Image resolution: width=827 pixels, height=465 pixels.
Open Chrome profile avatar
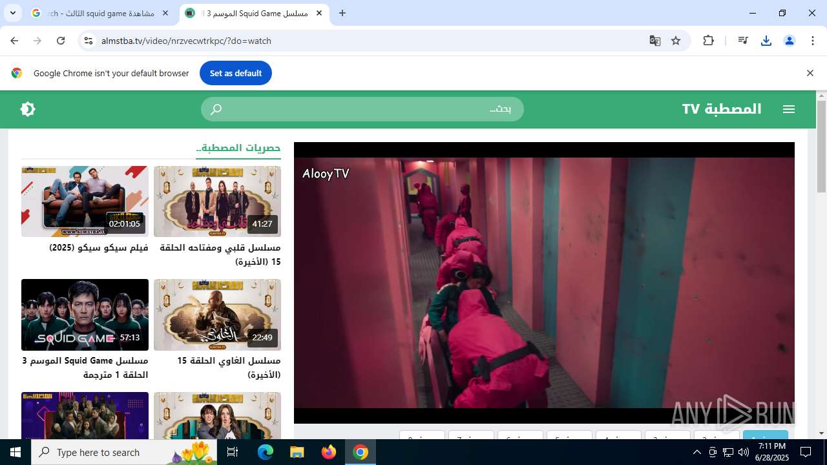click(790, 41)
